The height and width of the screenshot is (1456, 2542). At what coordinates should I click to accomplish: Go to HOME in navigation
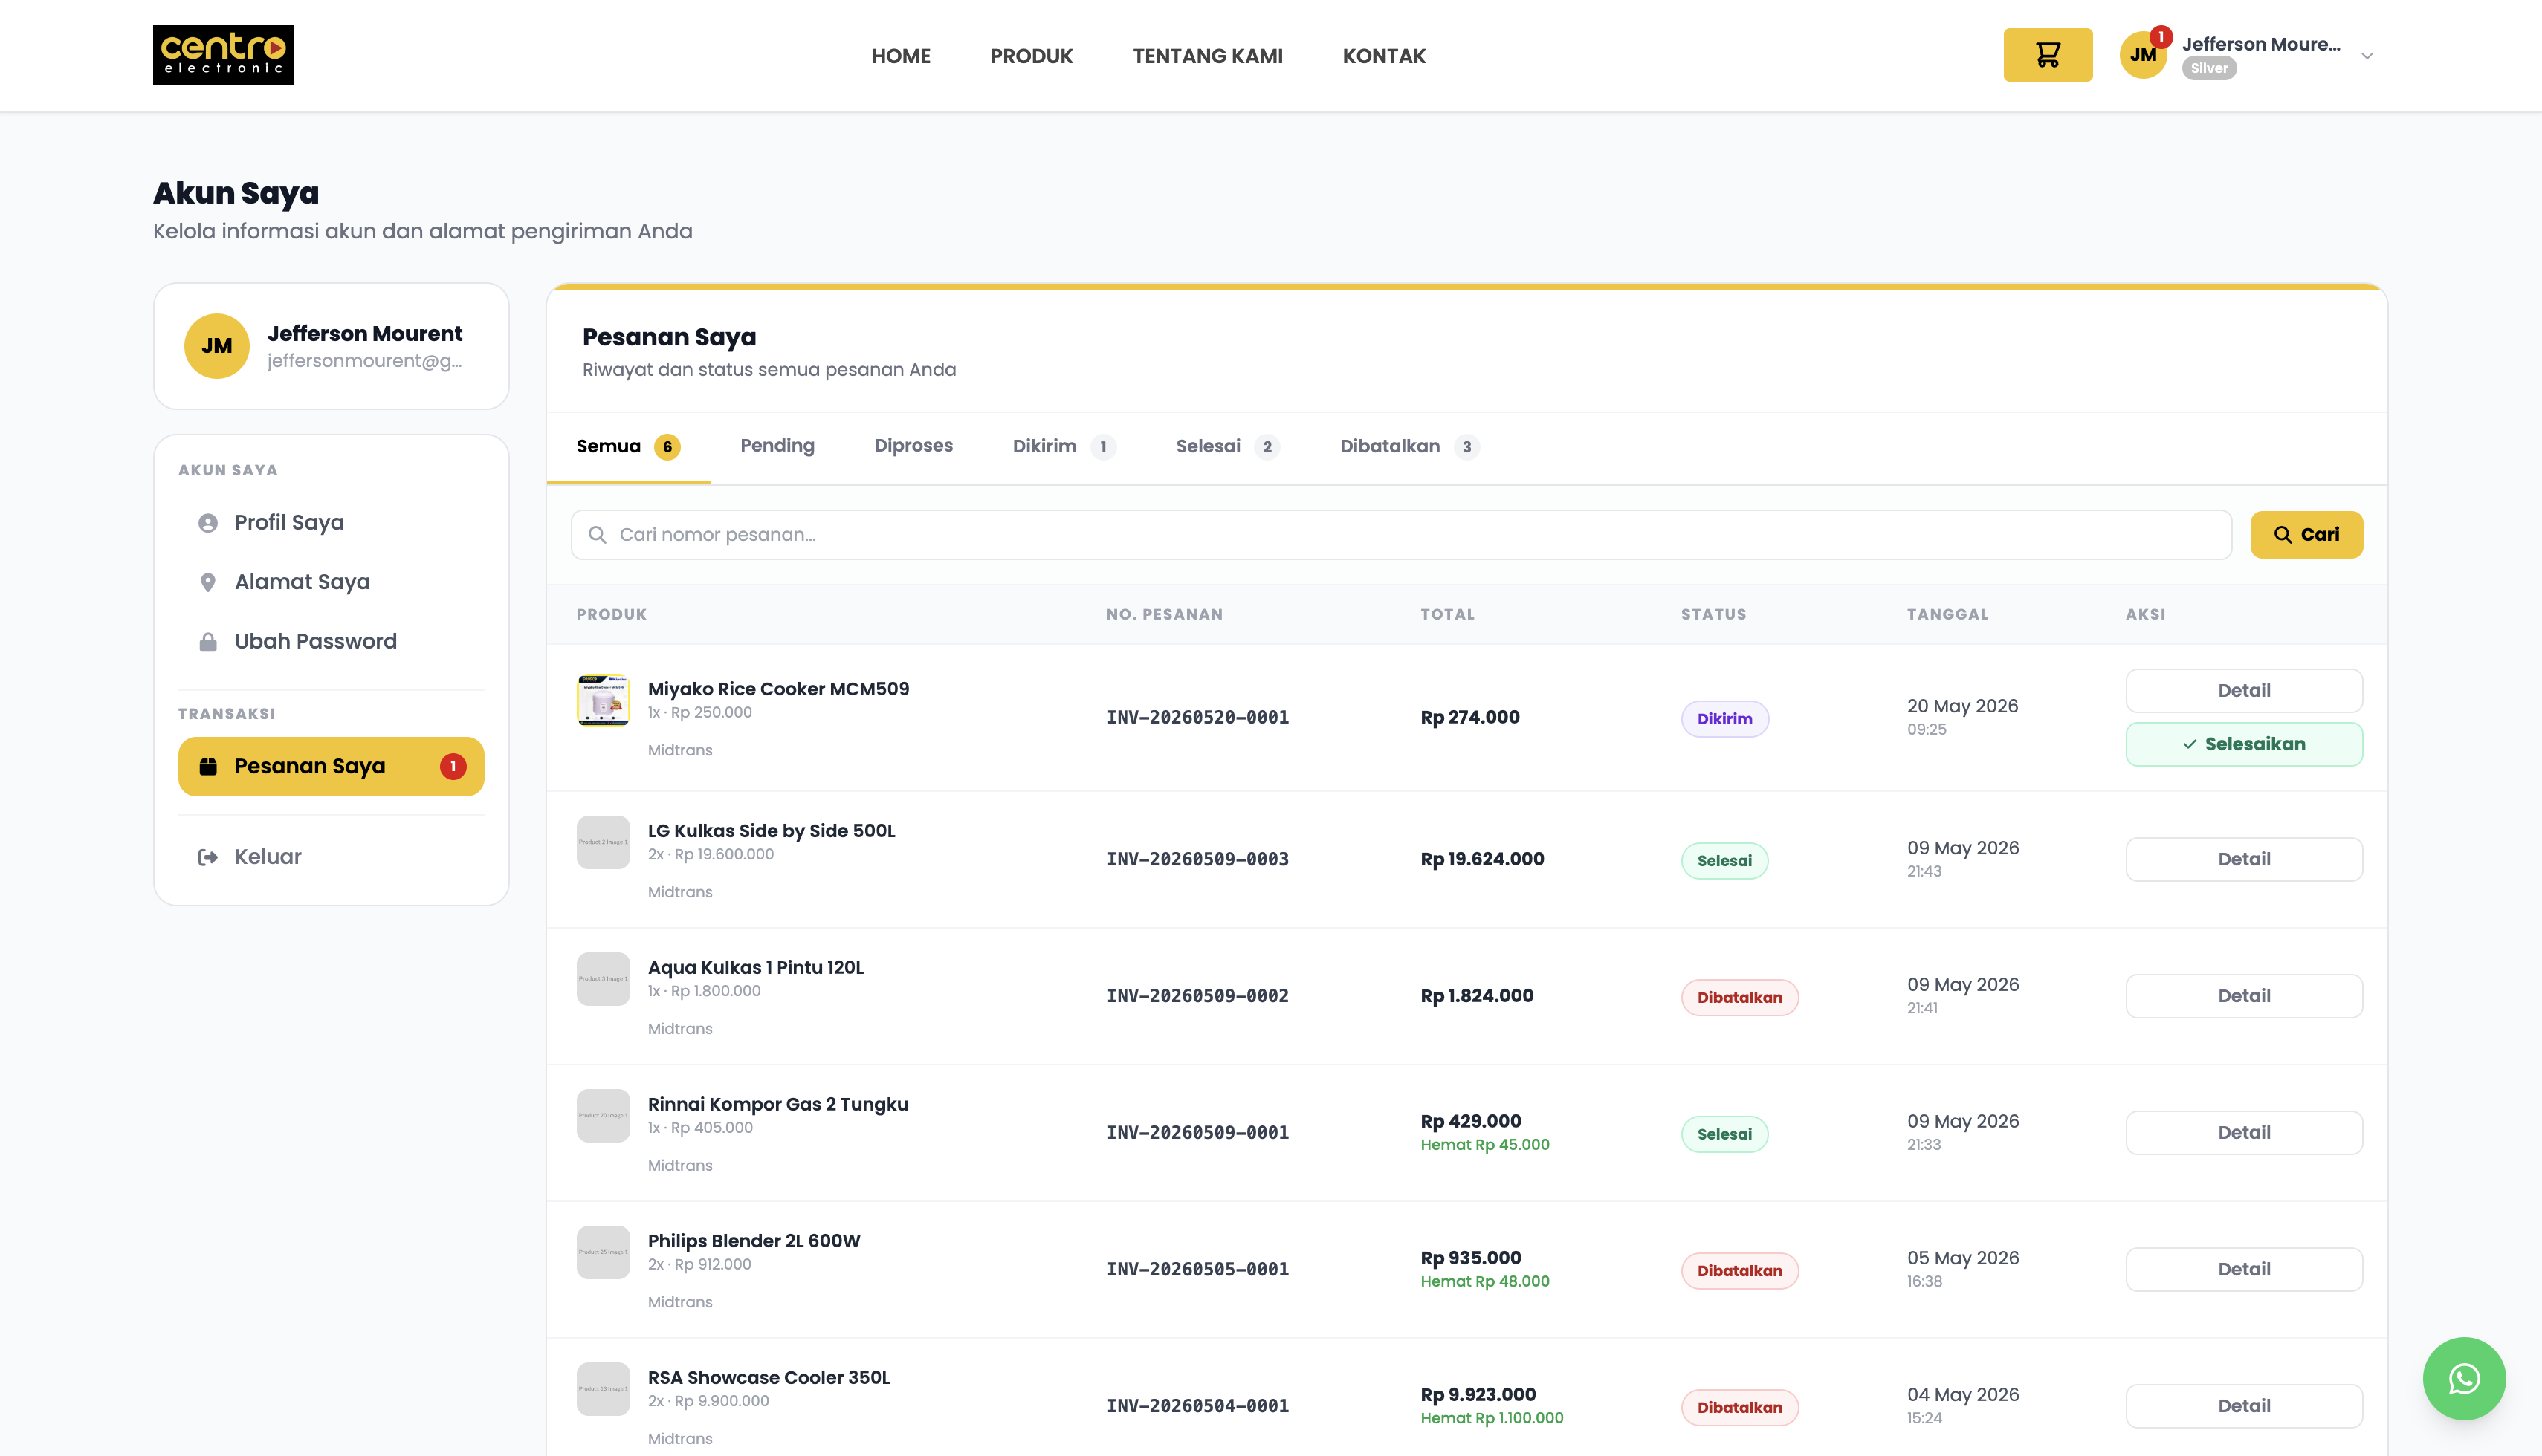click(900, 56)
